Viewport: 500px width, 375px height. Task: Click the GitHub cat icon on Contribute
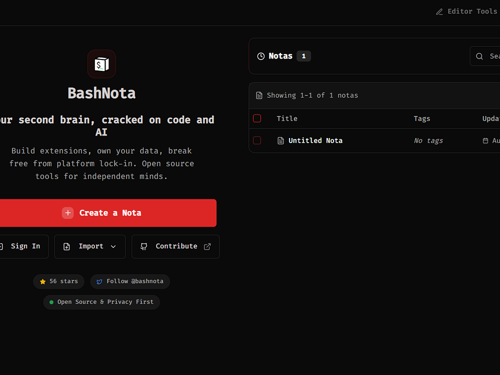click(144, 246)
